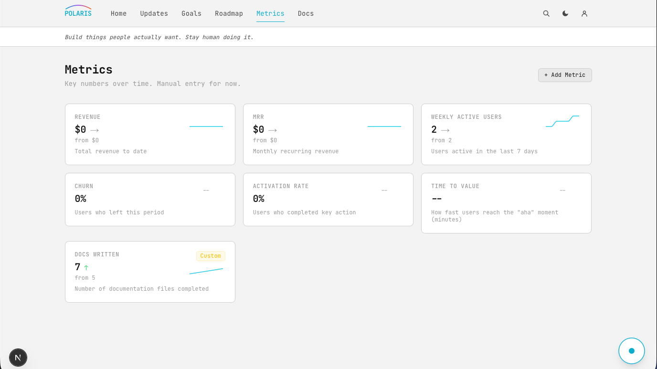This screenshot has height=369, width=657.
Task: Click the MRR sparkline chart
Action: (384, 127)
